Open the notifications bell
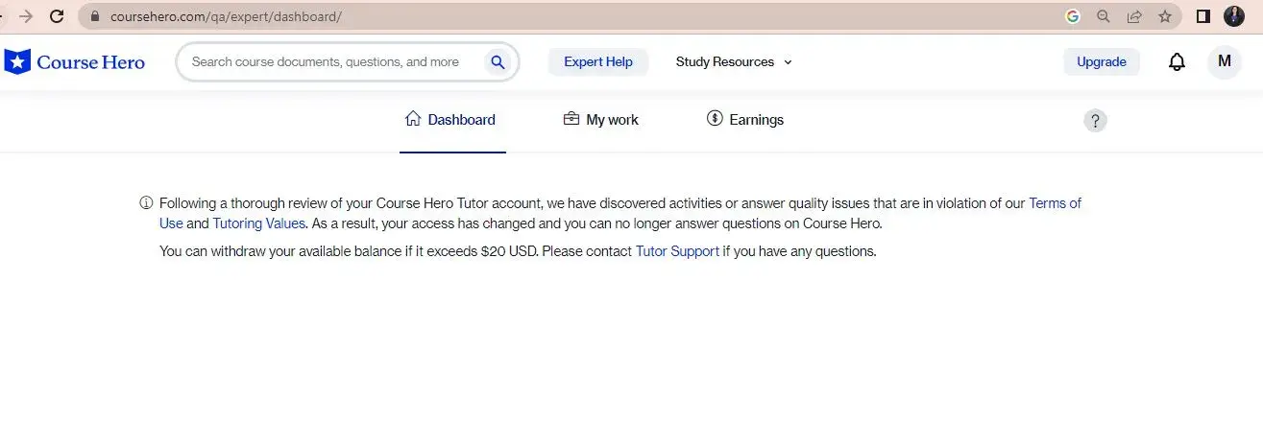1263x446 pixels. (x=1177, y=62)
